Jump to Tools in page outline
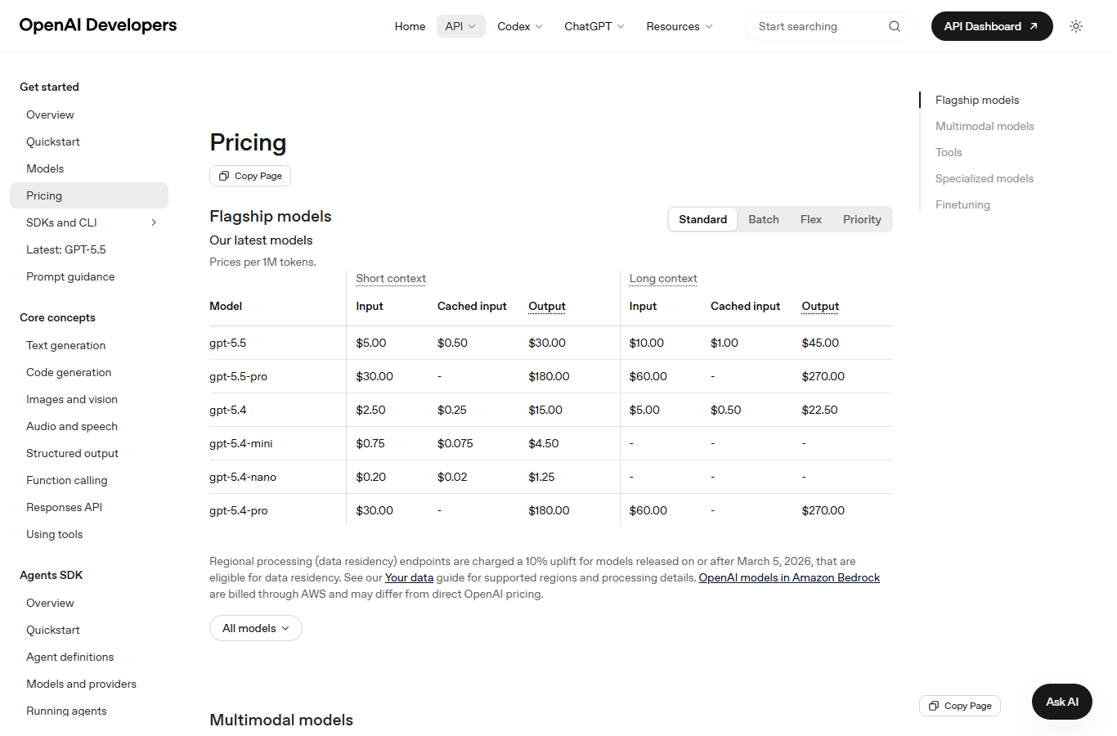 [x=949, y=152]
